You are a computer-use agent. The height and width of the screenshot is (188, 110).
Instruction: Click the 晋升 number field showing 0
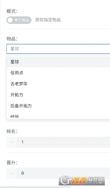64,173
